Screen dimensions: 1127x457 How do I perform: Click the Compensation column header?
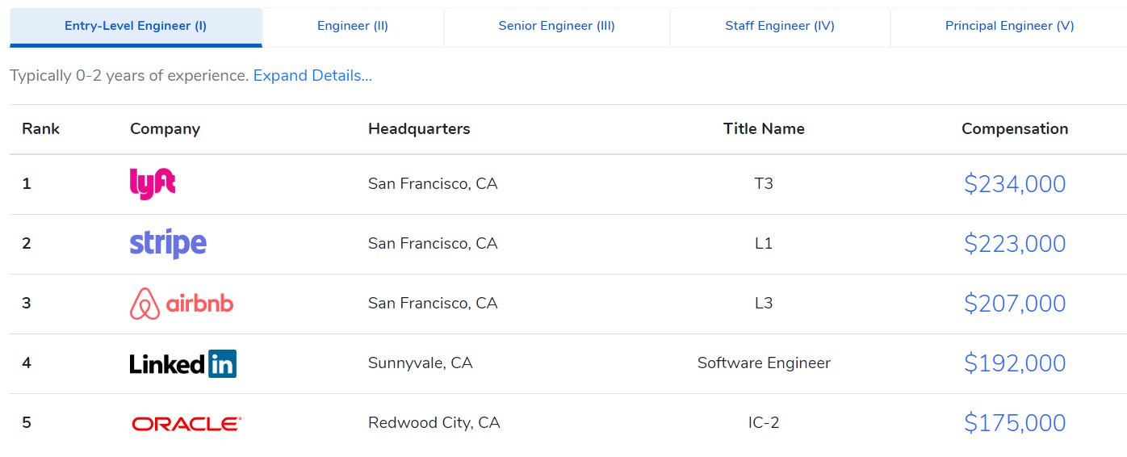coord(1015,129)
